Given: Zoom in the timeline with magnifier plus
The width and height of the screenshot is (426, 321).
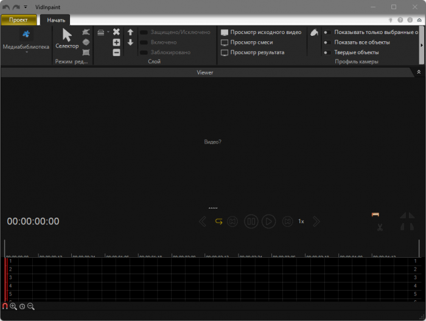Looking at the screenshot, I should 13,306.
